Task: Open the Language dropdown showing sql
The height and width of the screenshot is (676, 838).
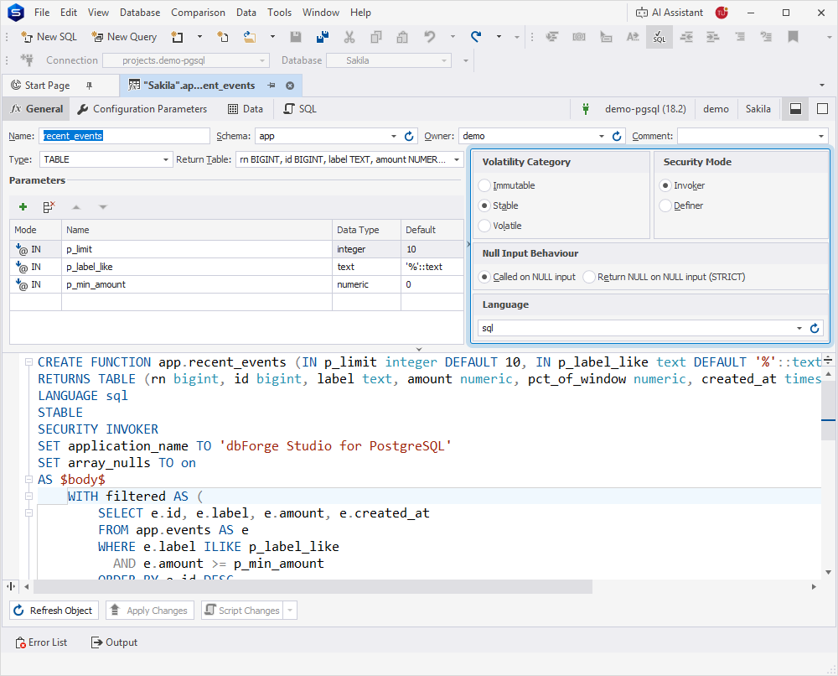Action: [x=799, y=329]
